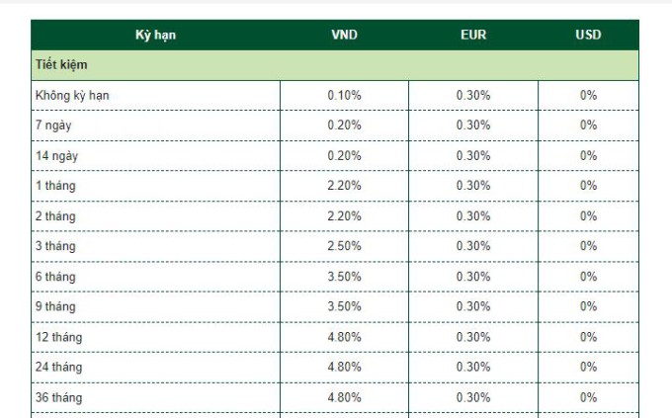Select the 36 tháng row label
672x418 pixels.
coord(58,397)
